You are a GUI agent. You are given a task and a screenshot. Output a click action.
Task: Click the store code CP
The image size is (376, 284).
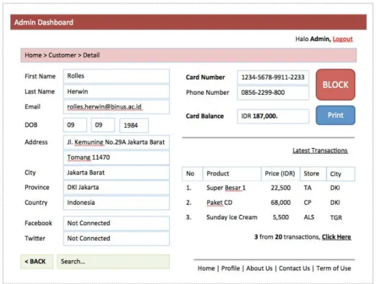pyautogui.click(x=308, y=203)
